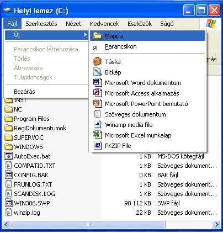Screen dimensions: 223x233
Task: Click the BAK fájl type text
Action: pos(168,175)
